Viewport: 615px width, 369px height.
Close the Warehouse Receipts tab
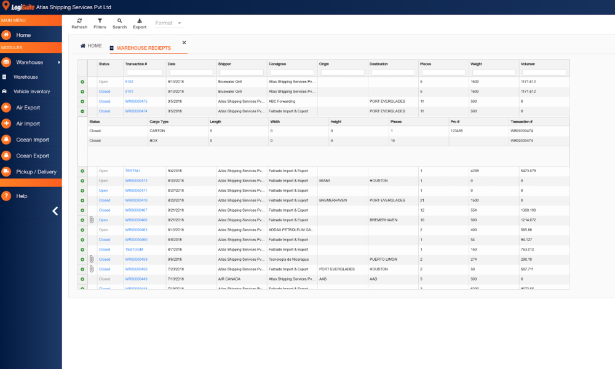[184, 43]
